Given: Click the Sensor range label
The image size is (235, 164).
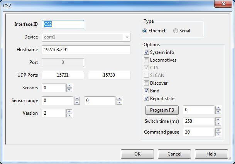Looking at the screenshot, I should 25,100.
